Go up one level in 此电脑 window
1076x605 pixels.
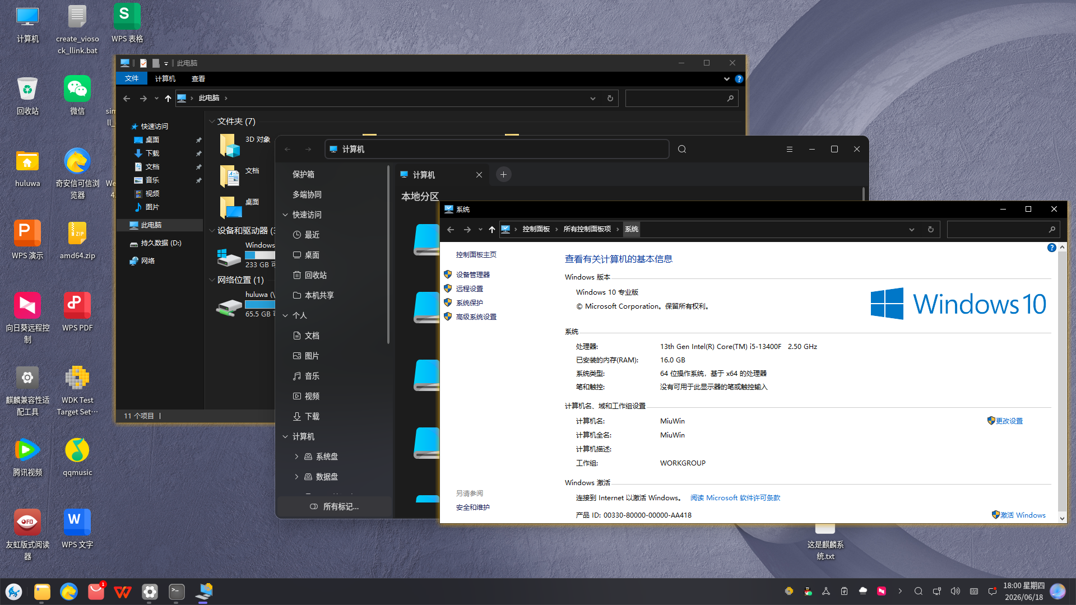pyautogui.click(x=168, y=98)
